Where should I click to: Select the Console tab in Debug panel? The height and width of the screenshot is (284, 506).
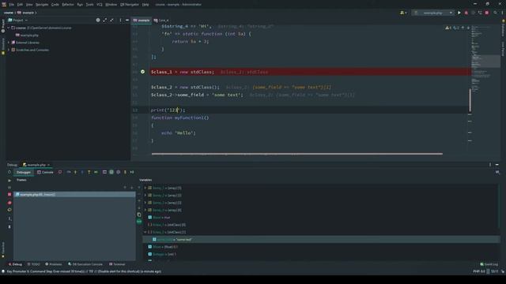coord(45,172)
